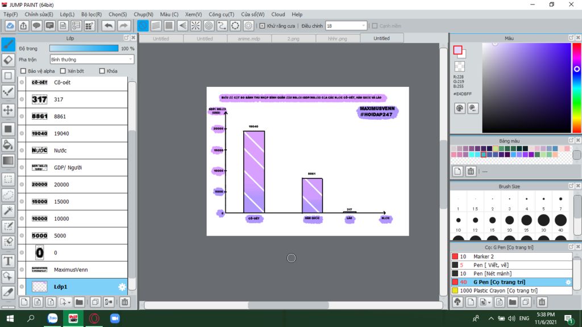Open Pha trộn blend mode dropdown
Viewport: 582px width, 327px height.
(92, 59)
